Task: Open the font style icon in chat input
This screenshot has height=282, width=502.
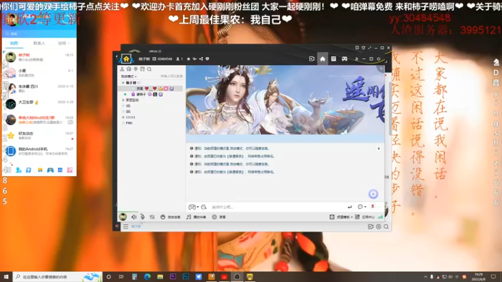Action: click(x=203, y=207)
